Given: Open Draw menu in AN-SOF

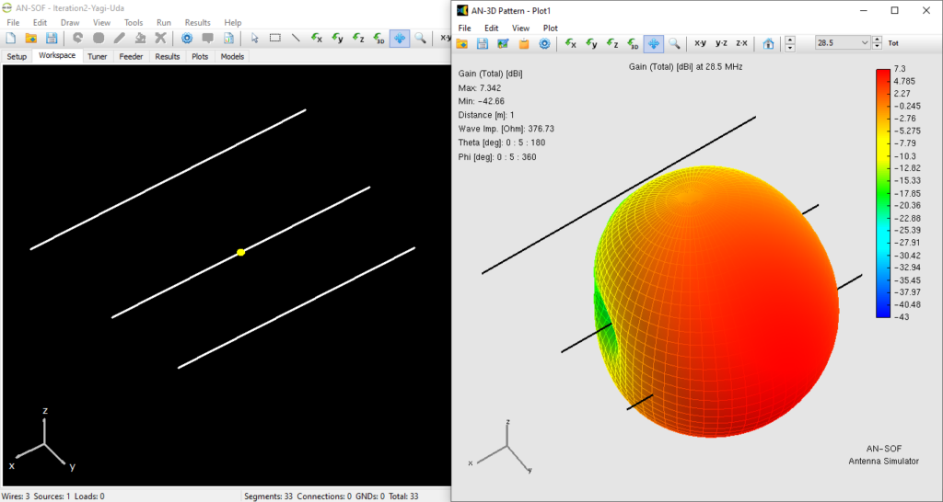Looking at the screenshot, I should pyautogui.click(x=70, y=23).
